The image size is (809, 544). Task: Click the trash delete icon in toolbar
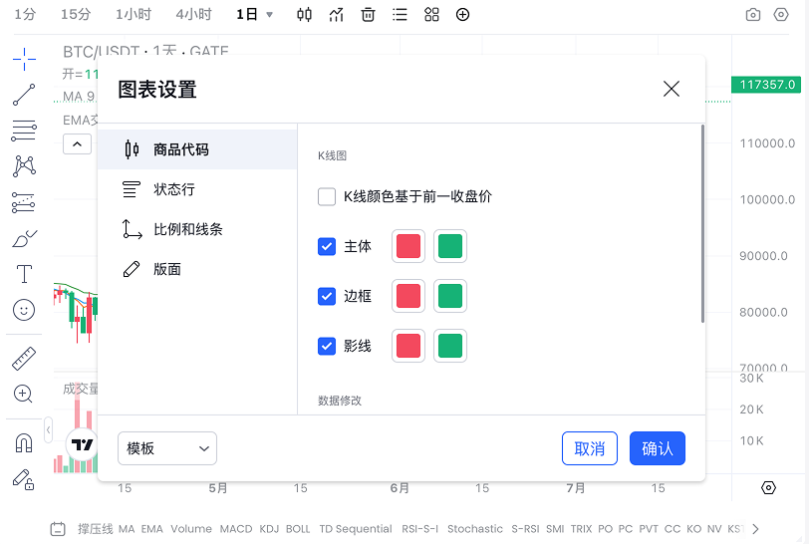369,15
